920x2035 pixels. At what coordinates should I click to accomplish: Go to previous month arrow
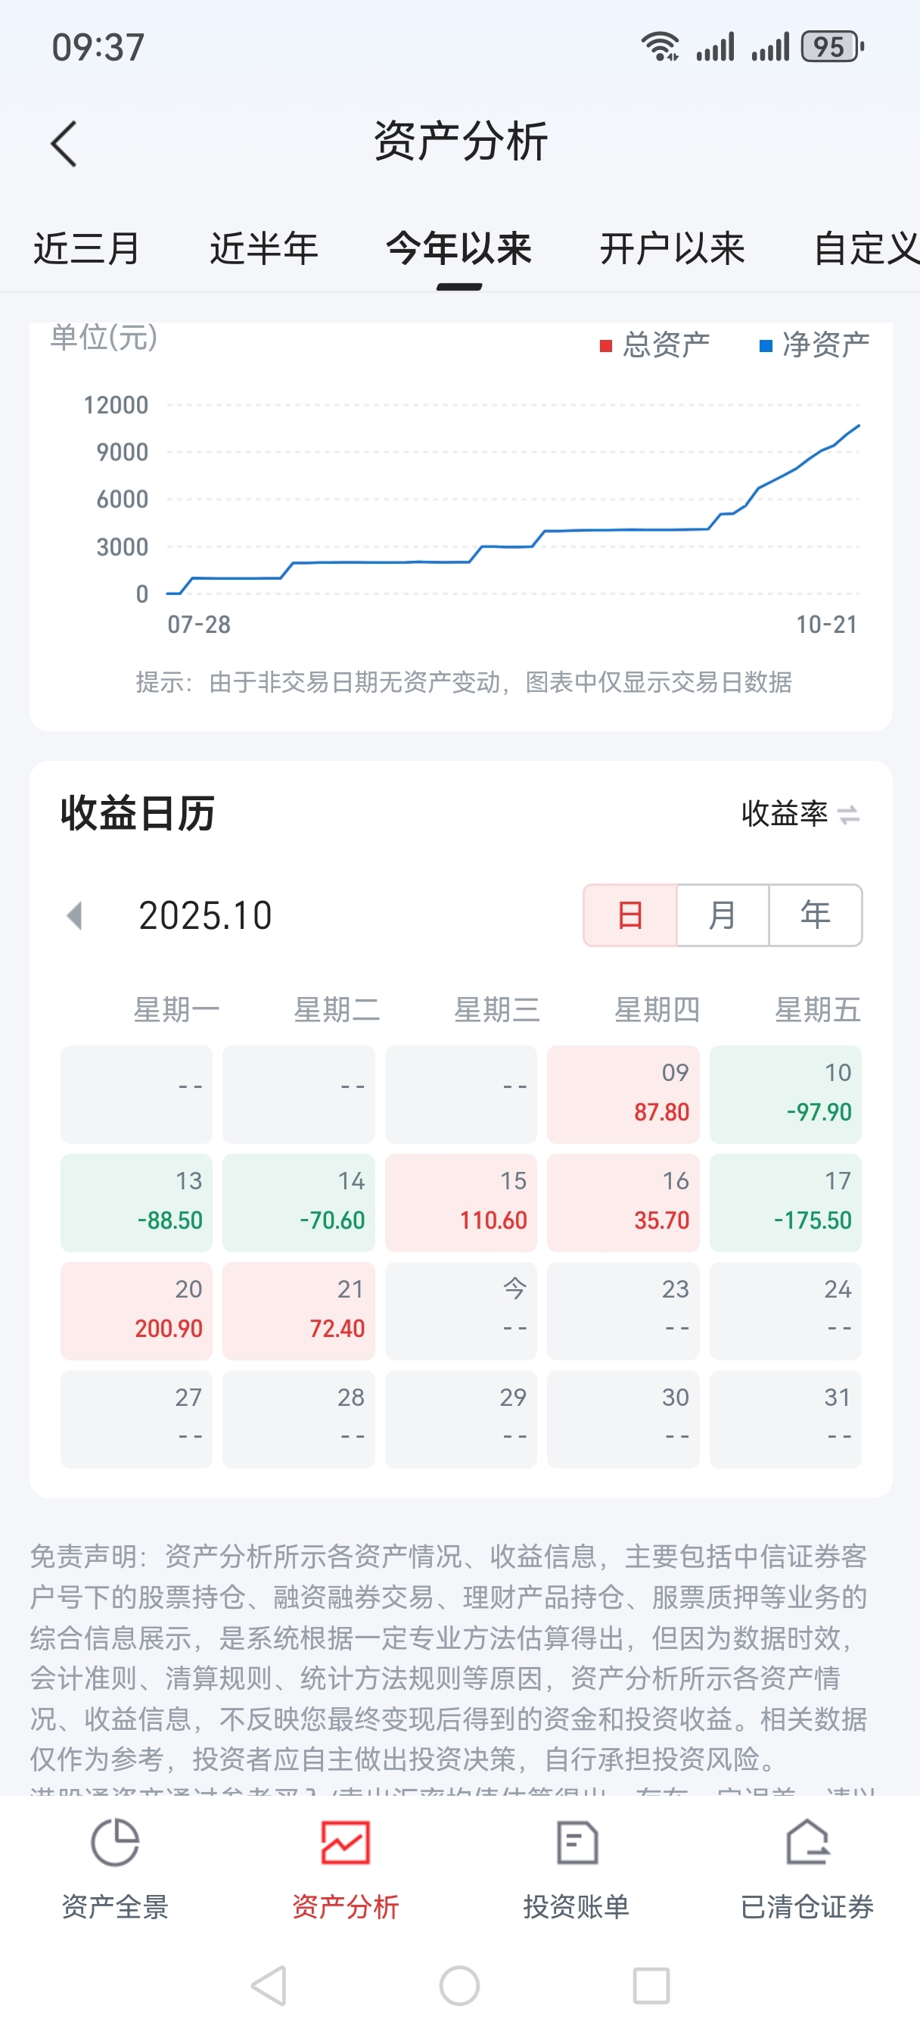coord(75,915)
